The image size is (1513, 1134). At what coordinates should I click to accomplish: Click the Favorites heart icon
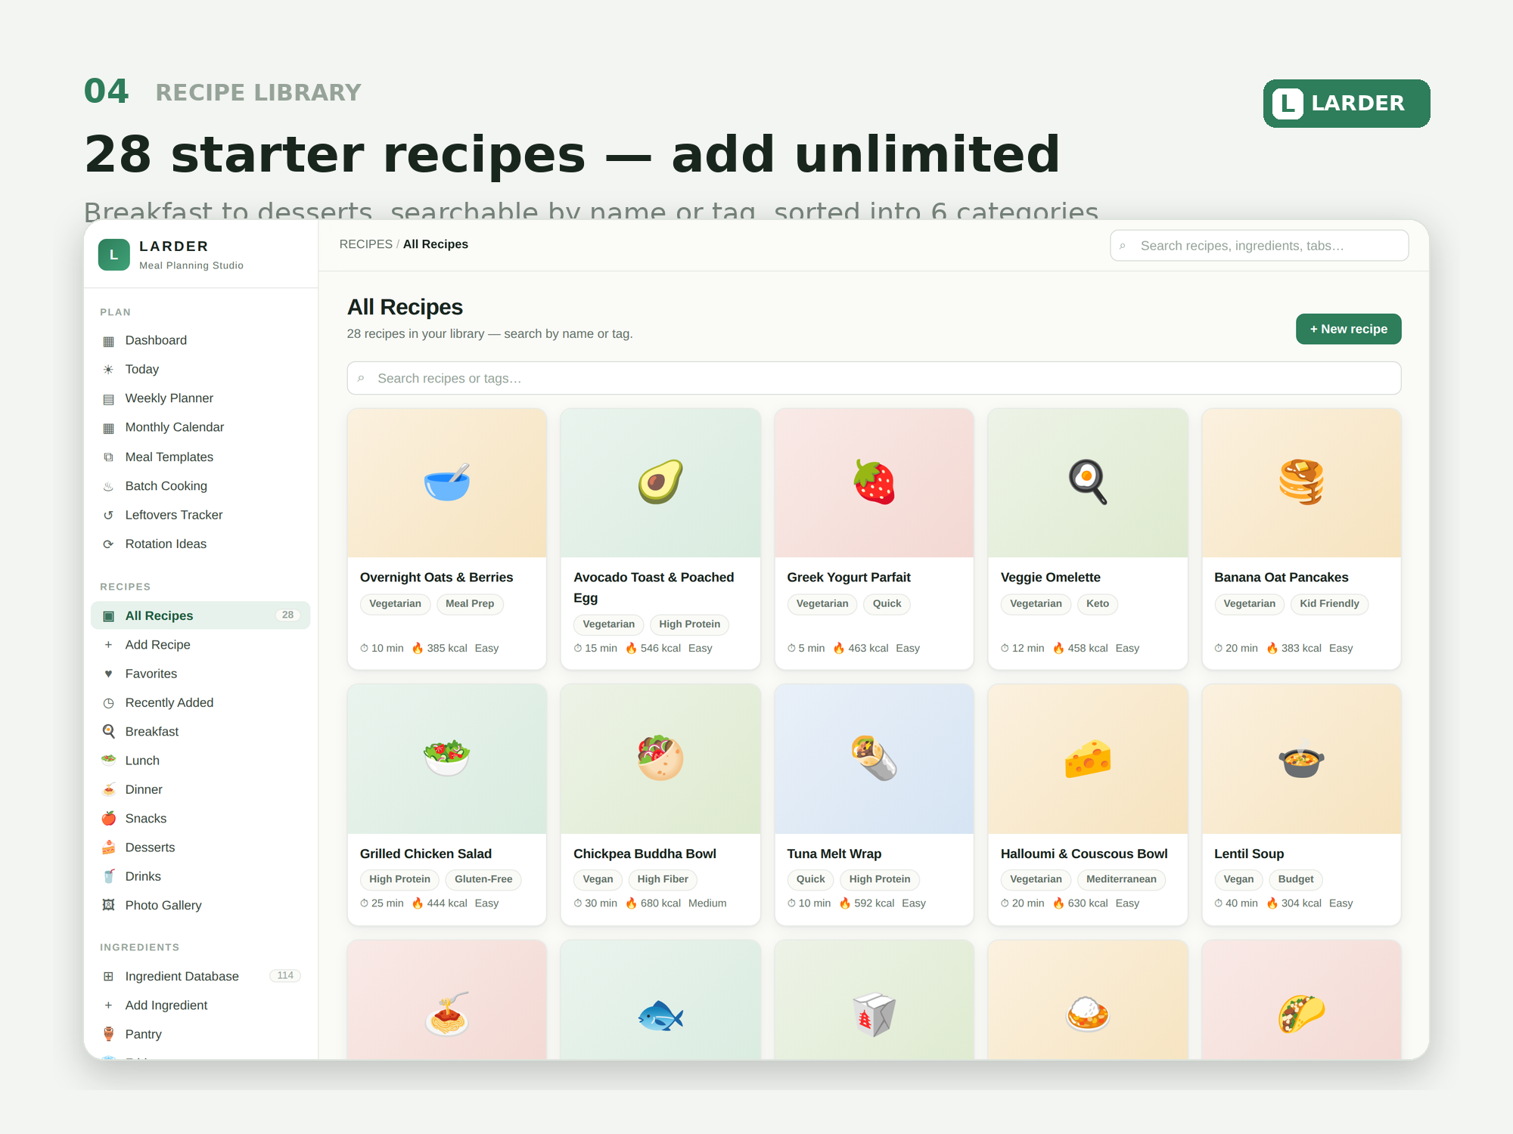point(108,674)
